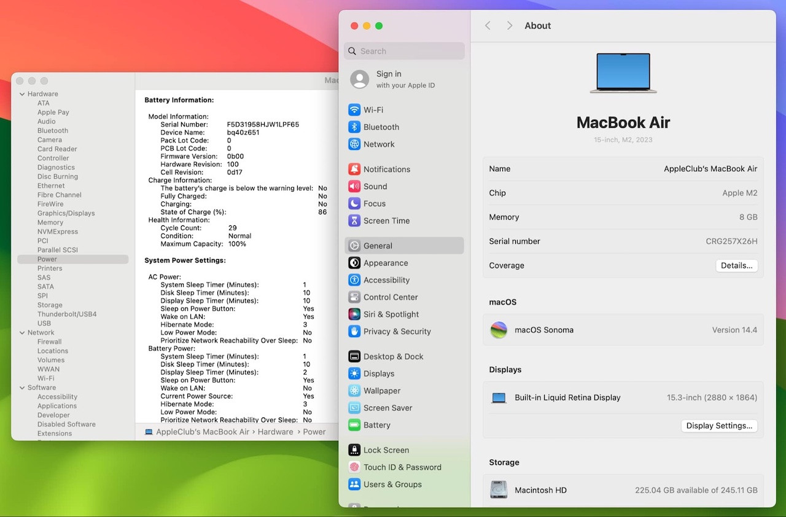Click the MacBook Air thumbnail image
Viewport: 786px width, 517px height.
[x=623, y=73]
